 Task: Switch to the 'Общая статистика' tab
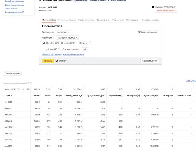pos(86,20)
